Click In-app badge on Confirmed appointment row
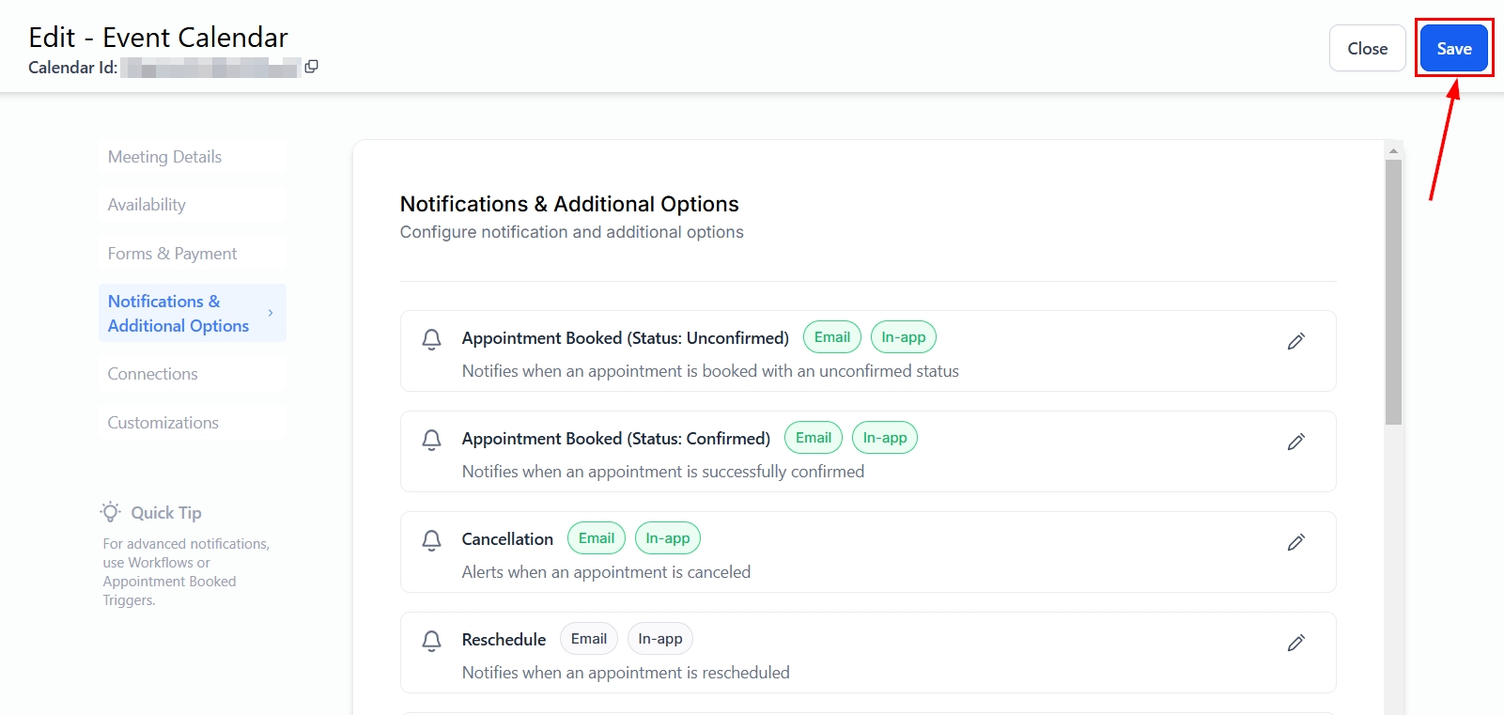The width and height of the screenshot is (1504, 715). click(884, 438)
